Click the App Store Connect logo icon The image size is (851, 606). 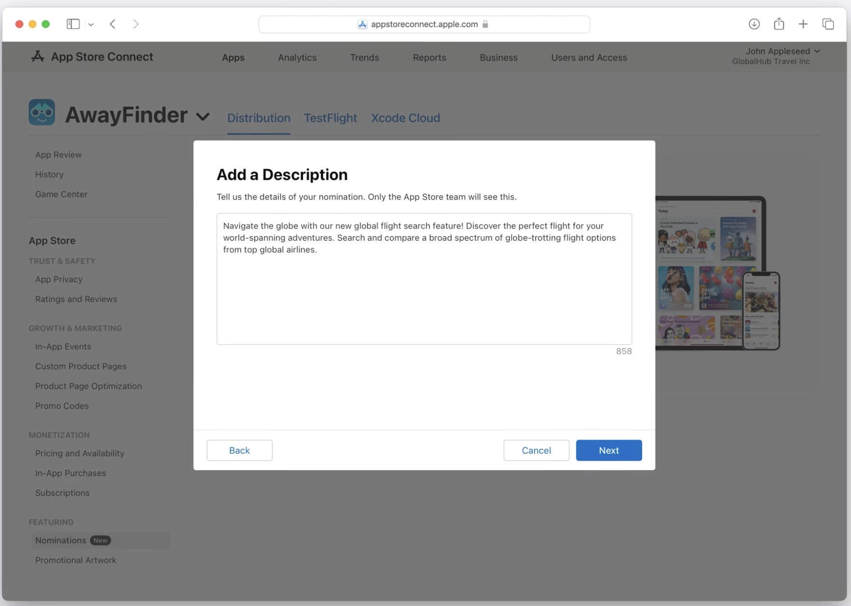38,57
